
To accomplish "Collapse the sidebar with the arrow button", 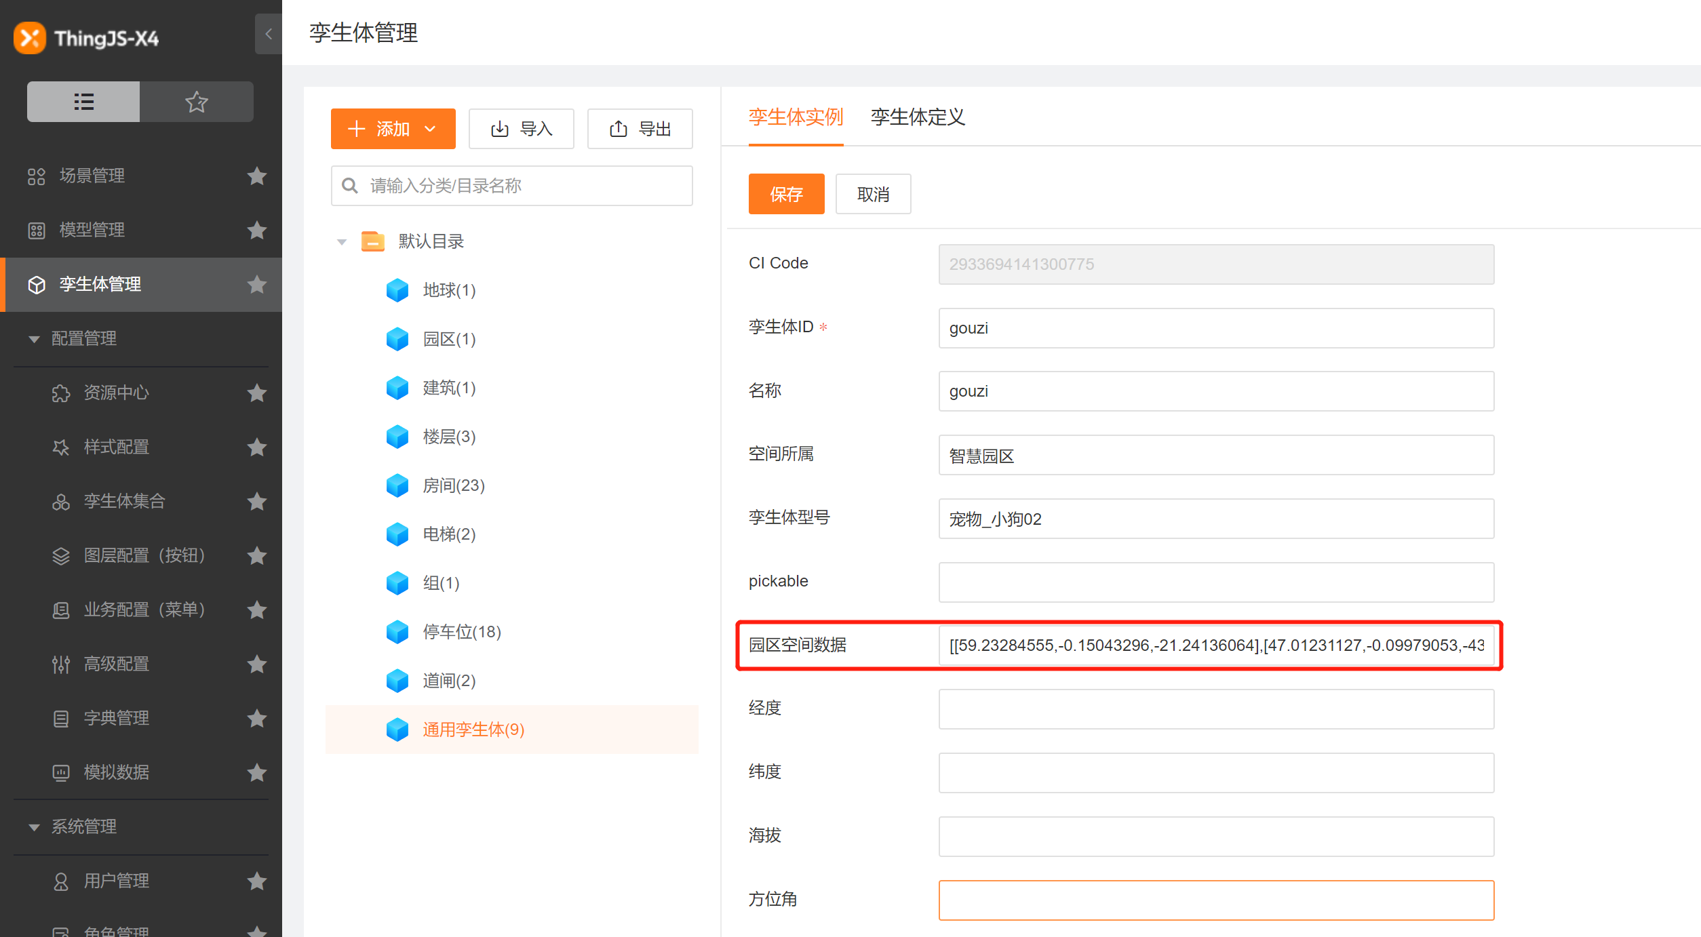I will click(x=269, y=34).
